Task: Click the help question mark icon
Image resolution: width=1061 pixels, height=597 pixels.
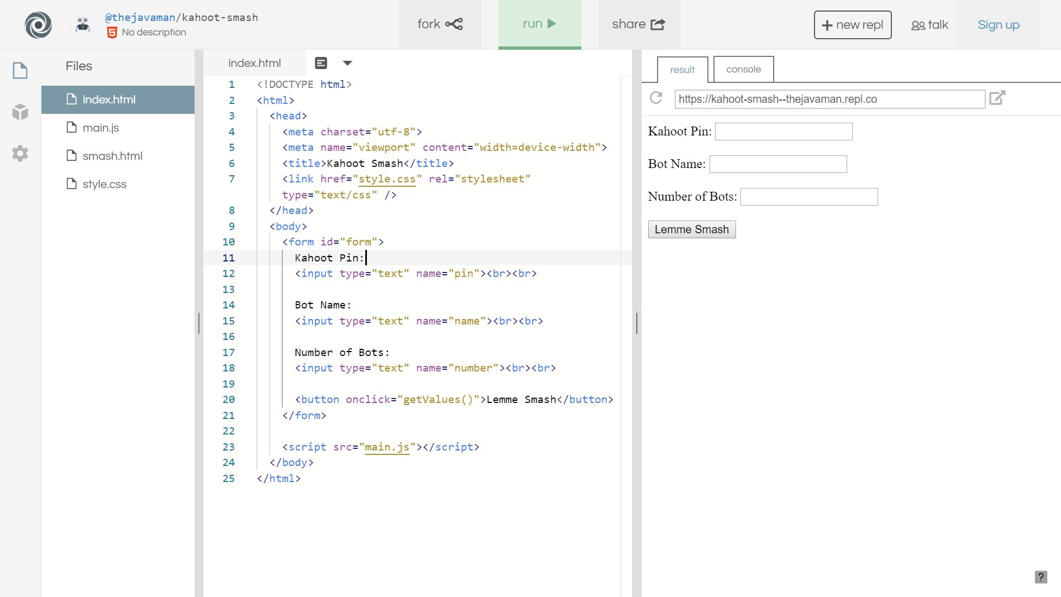Action: 1041,577
